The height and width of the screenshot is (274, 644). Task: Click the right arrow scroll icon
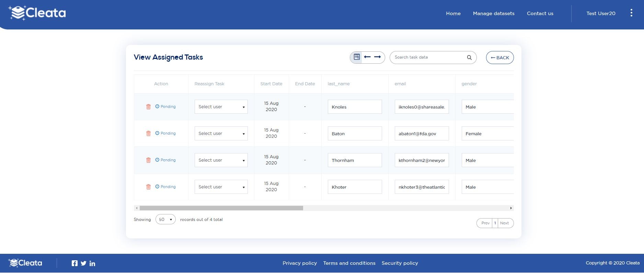378,57
